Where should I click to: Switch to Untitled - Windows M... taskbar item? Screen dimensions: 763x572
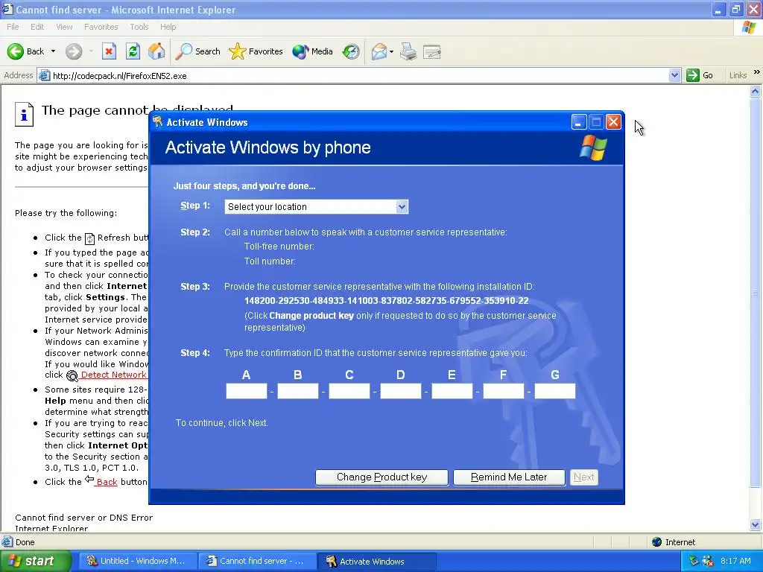point(137,562)
